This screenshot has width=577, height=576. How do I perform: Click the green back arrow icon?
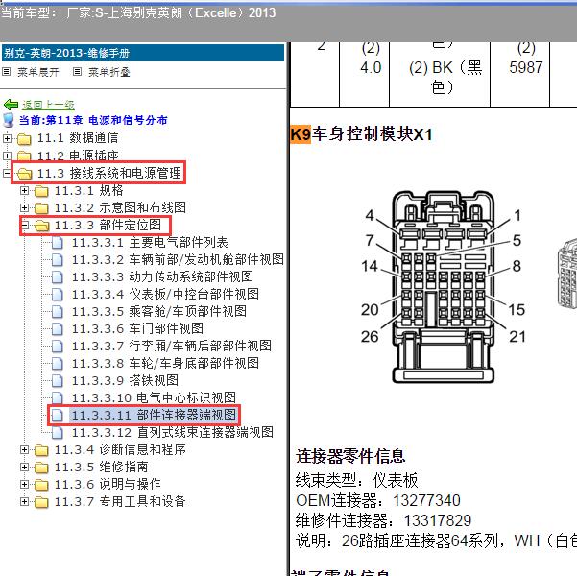pyautogui.click(x=11, y=105)
